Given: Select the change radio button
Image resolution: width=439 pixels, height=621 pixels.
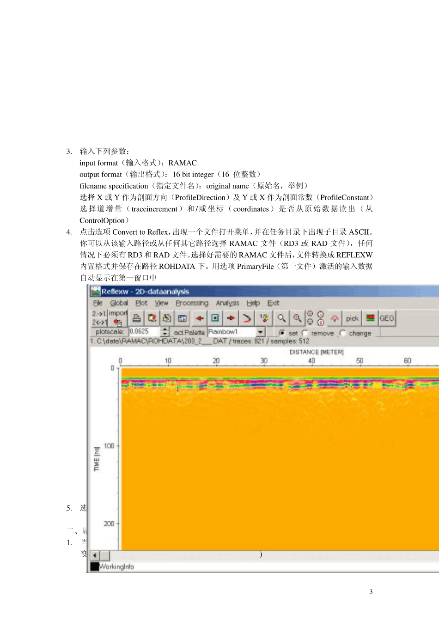Looking at the screenshot, I should 342,333.
